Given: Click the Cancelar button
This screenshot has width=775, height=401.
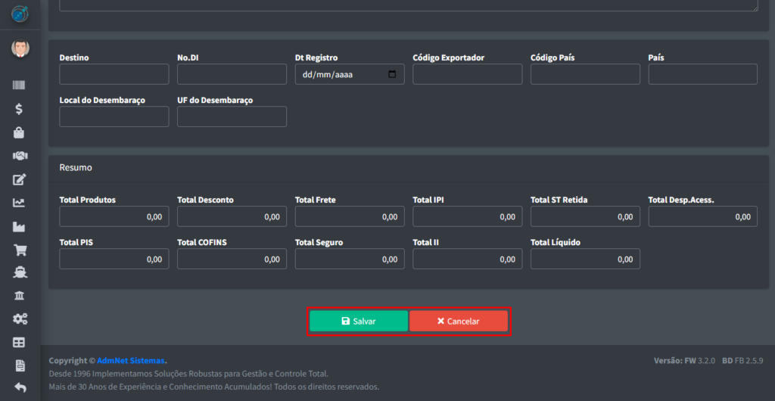Looking at the screenshot, I should click(x=459, y=321).
